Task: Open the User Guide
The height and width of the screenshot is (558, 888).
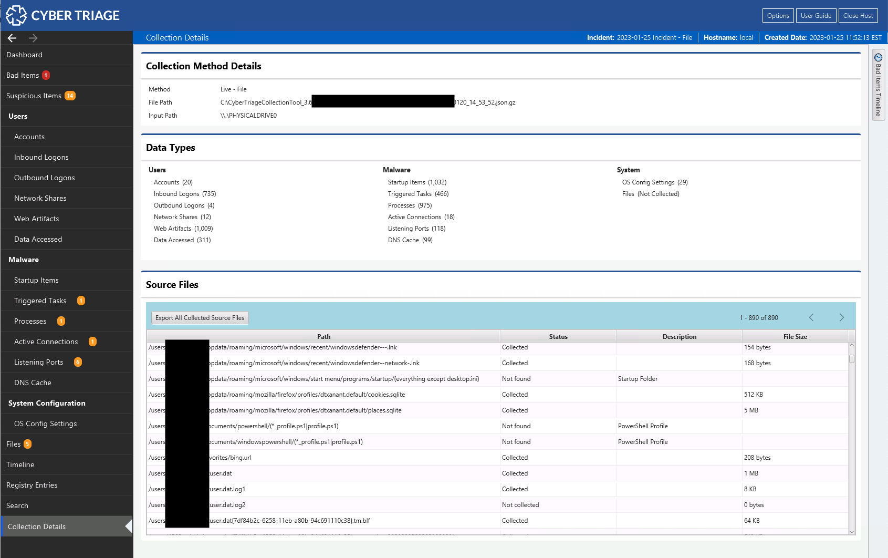Action: point(816,16)
